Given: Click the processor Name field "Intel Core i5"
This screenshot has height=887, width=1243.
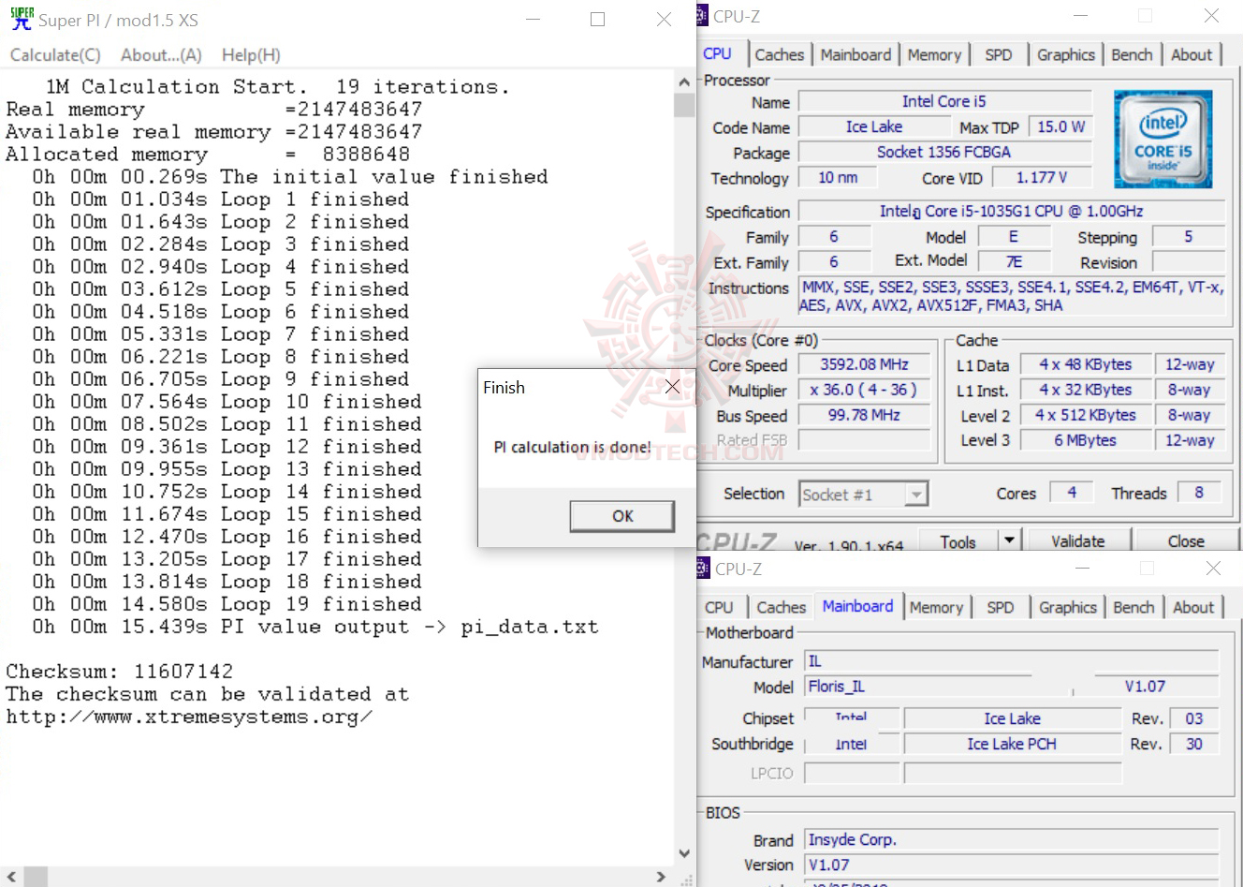Looking at the screenshot, I should click(x=944, y=102).
